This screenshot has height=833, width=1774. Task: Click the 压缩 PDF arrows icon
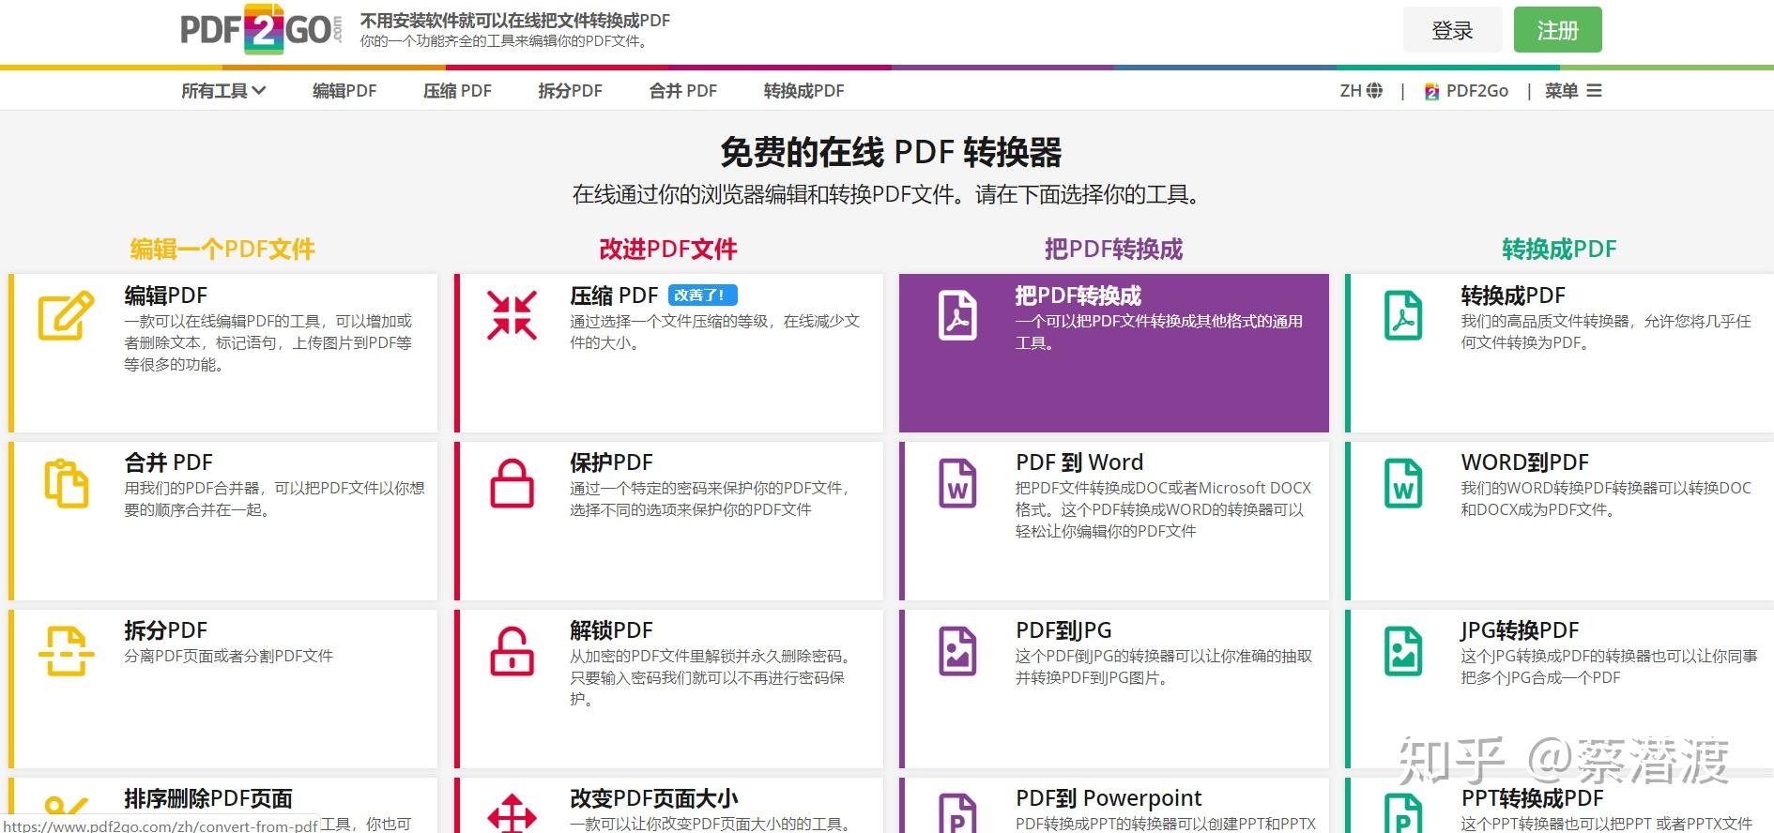click(512, 315)
